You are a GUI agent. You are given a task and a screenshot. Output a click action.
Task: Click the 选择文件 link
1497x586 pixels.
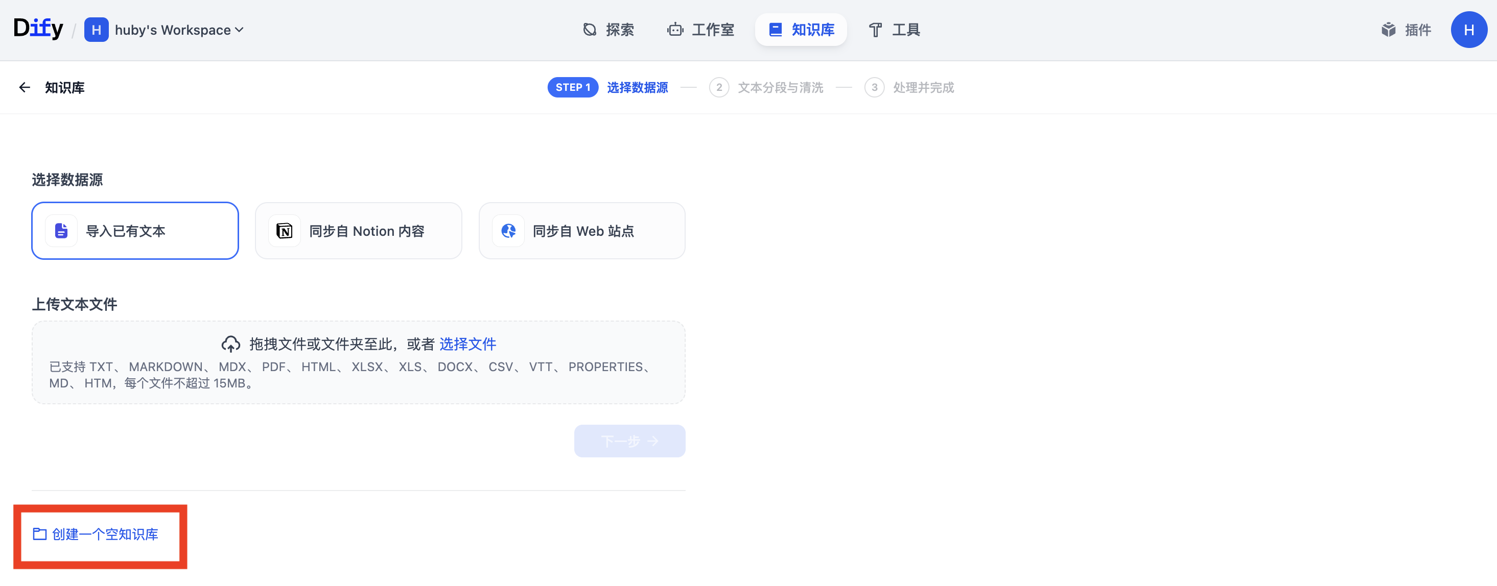click(x=467, y=344)
